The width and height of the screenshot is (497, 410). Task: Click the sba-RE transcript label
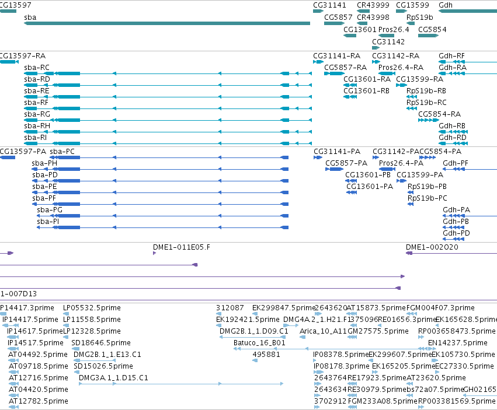pyautogui.click(x=37, y=91)
